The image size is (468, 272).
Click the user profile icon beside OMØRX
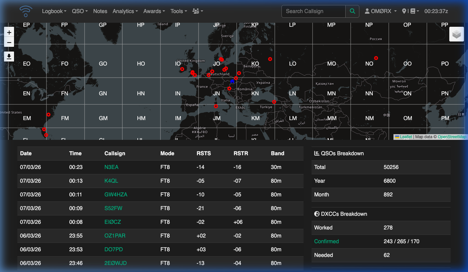click(x=366, y=11)
